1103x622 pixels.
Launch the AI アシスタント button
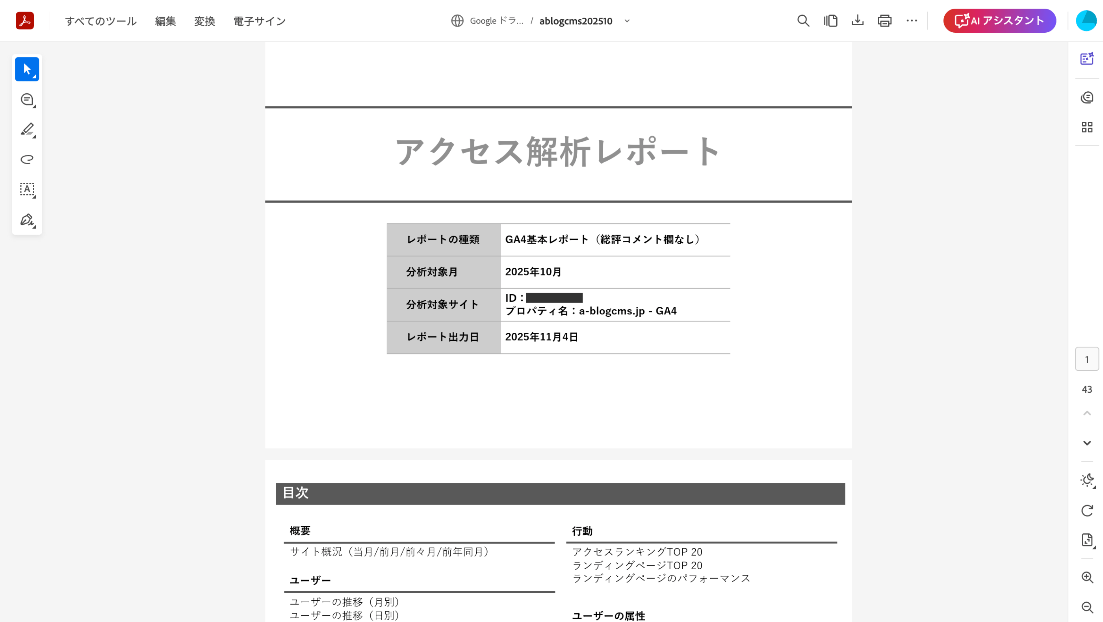point(999,20)
